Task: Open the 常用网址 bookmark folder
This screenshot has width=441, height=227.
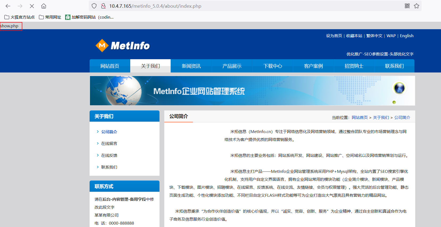Action: click(x=50, y=17)
